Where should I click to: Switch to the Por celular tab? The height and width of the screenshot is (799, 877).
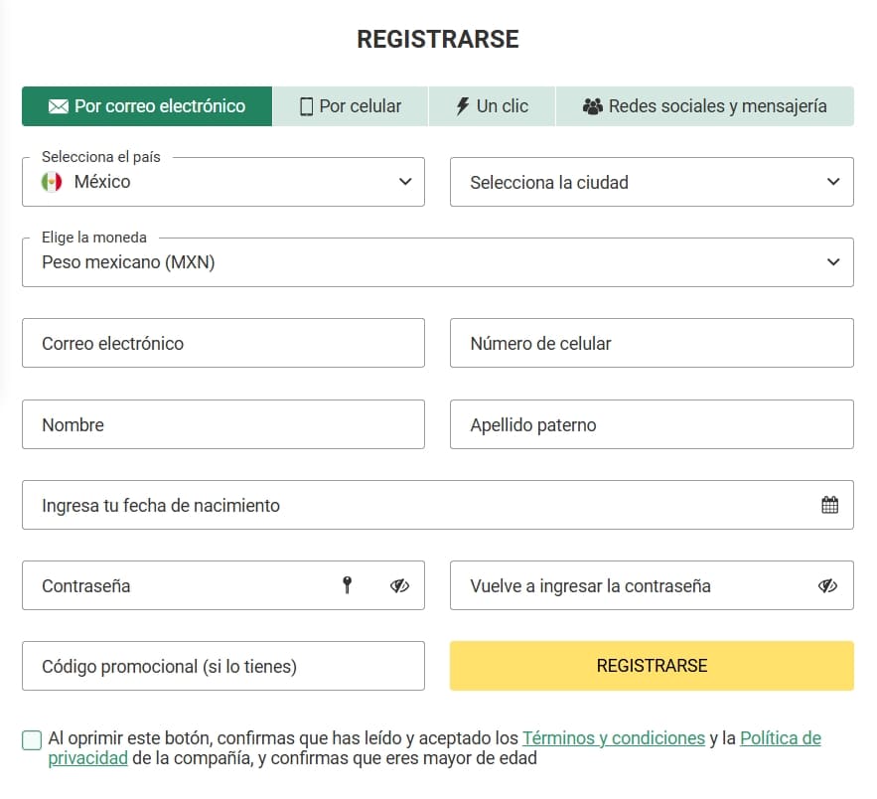pyautogui.click(x=351, y=106)
